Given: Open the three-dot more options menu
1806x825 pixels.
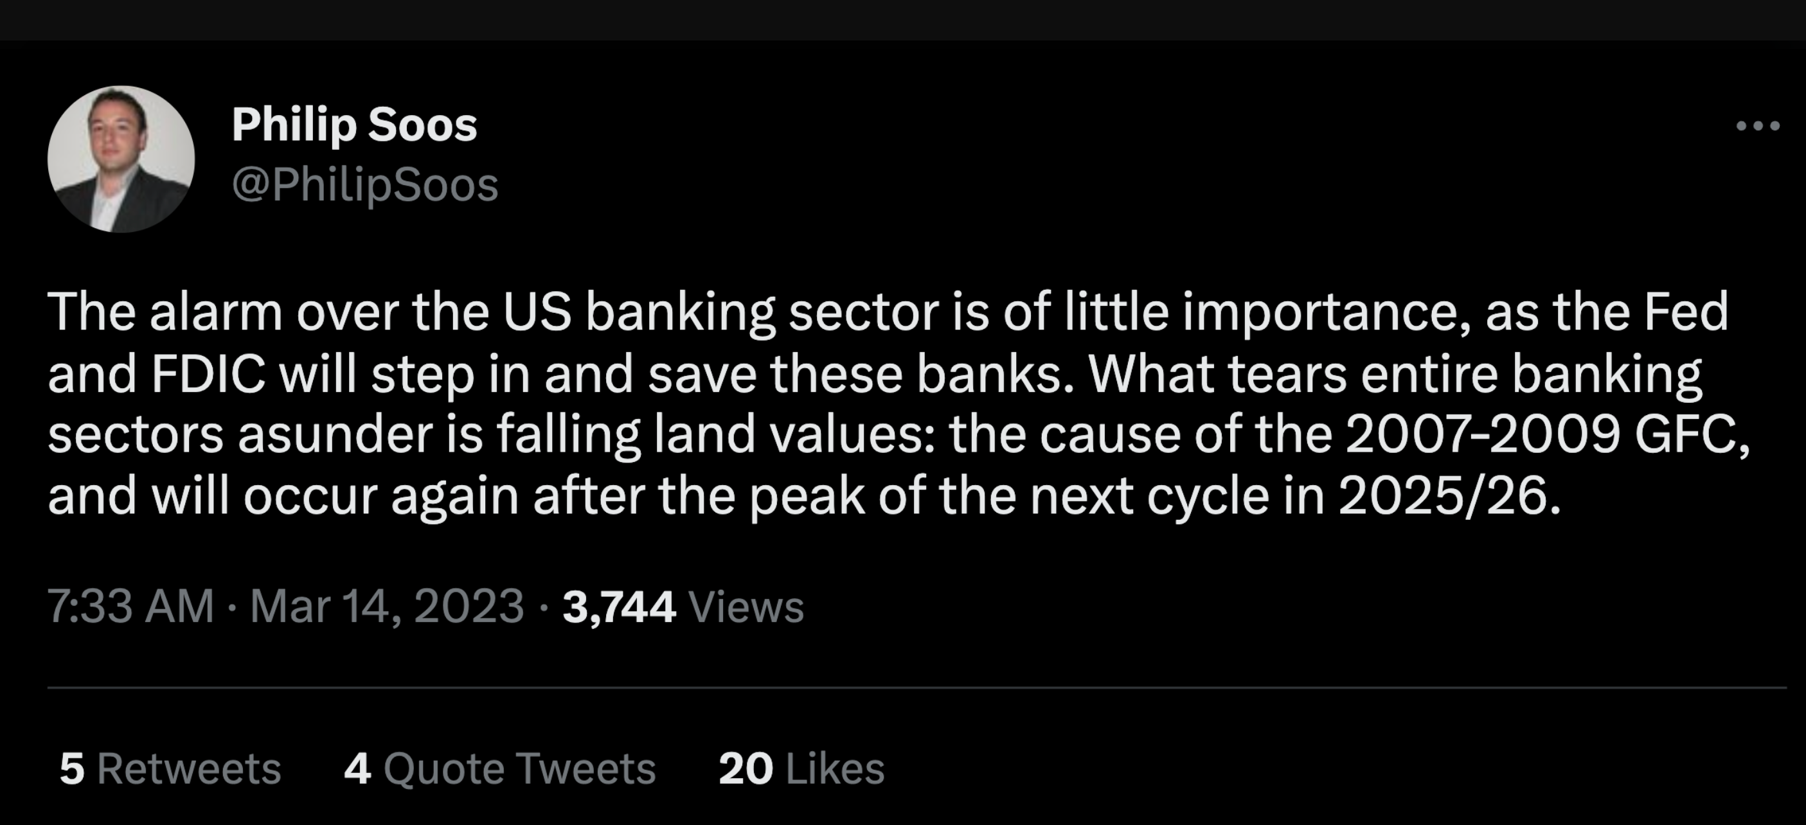Looking at the screenshot, I should click(1757, 126).
